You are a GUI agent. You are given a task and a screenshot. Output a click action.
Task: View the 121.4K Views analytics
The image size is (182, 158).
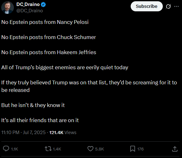point(63,133)
